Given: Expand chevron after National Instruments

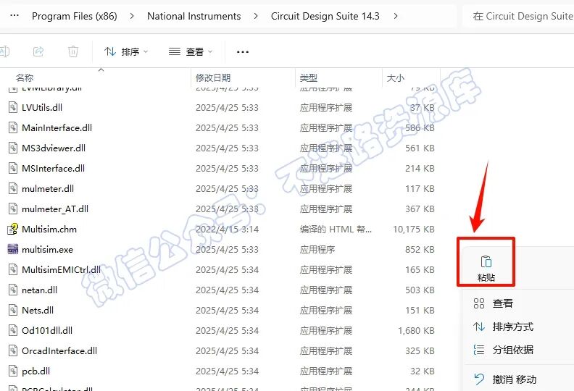Looking at the screenshot, I should point(256,16).
